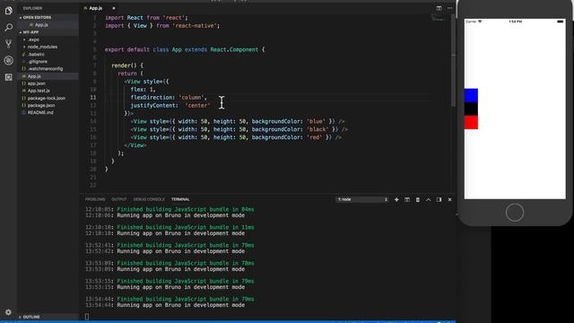Switch to the TERMINAL tab
Screen dimensions: 574x323
(180, 199)
